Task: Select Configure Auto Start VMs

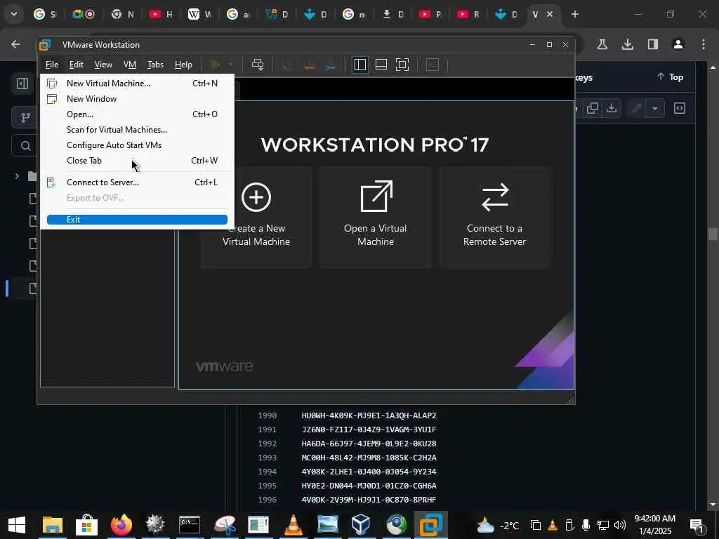Action: click(x=137, y=145)
